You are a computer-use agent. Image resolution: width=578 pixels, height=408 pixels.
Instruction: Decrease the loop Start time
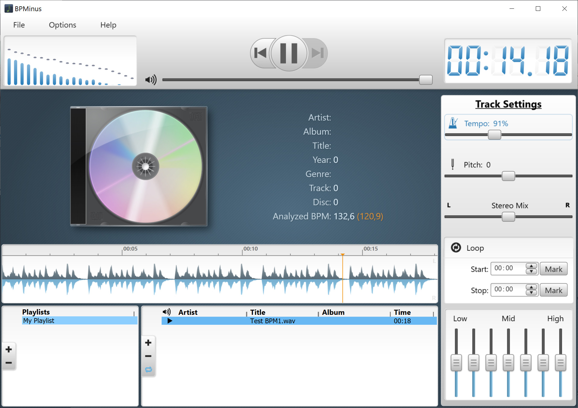(531, 271)
